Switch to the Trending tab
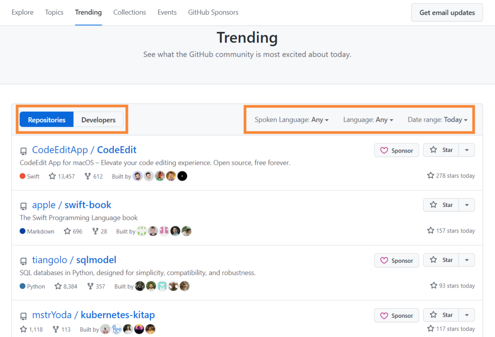 (x=88, y=12)
